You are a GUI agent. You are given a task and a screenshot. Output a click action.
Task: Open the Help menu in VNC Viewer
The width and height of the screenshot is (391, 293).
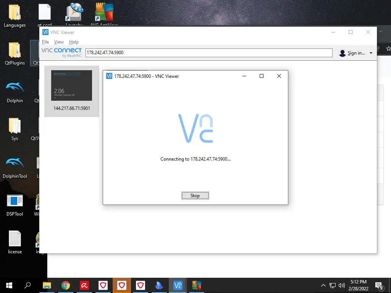(74, 42)
